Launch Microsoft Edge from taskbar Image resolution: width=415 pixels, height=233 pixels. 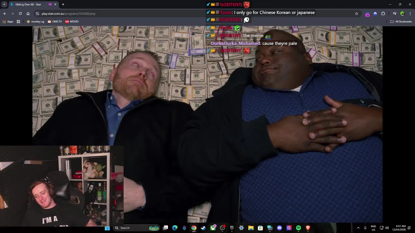tap(175, 228)
